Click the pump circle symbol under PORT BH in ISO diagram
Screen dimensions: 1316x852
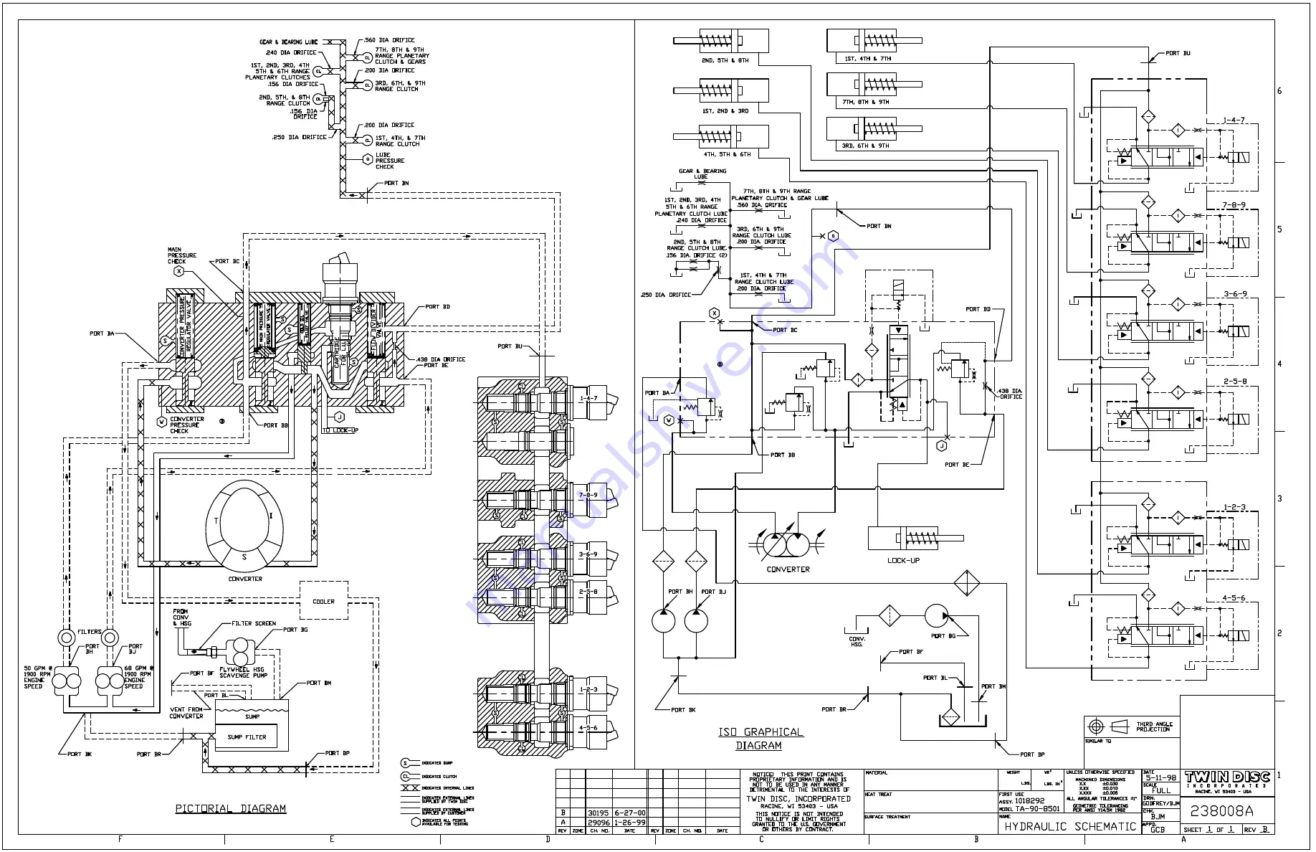[x=663, y=620]
